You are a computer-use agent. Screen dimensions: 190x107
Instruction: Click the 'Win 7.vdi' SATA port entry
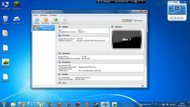click(90, 71)
